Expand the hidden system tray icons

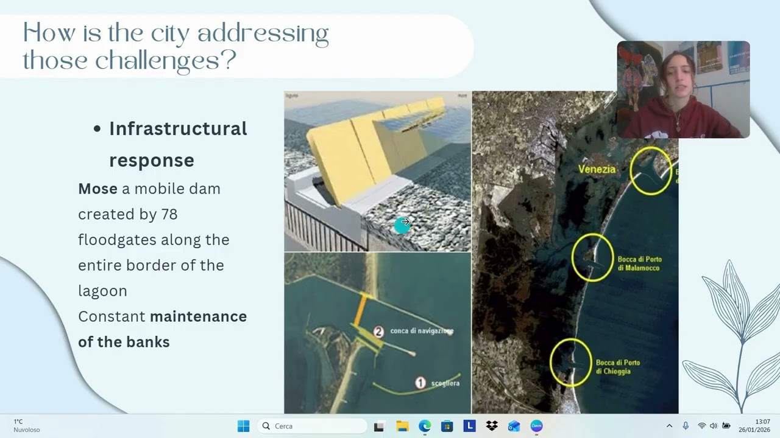pyautogui.click(x=669, y=426)
